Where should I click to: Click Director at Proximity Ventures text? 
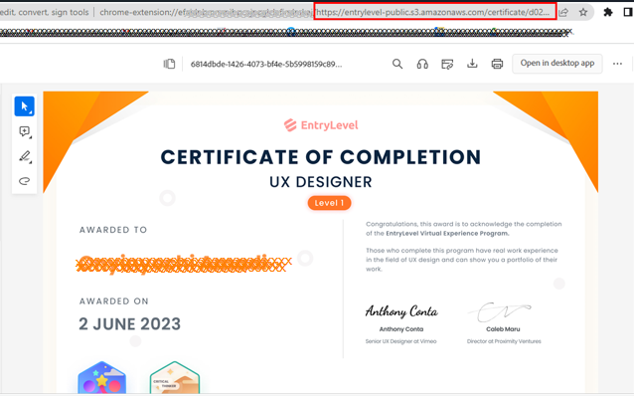click(x=504, y=341)
